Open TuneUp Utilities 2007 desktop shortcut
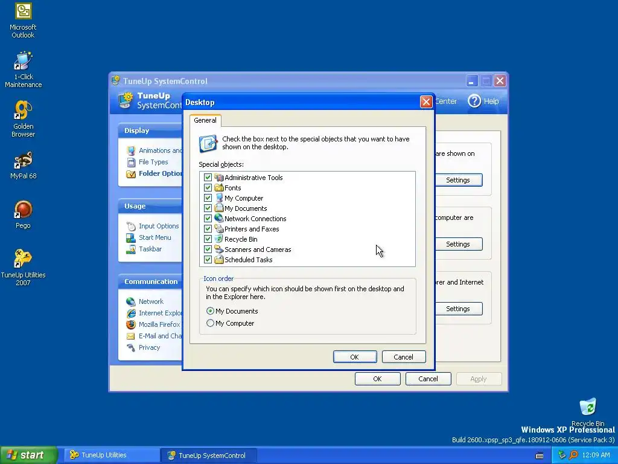This screenshot has width=618, height=464. click(x=23, y=268)
